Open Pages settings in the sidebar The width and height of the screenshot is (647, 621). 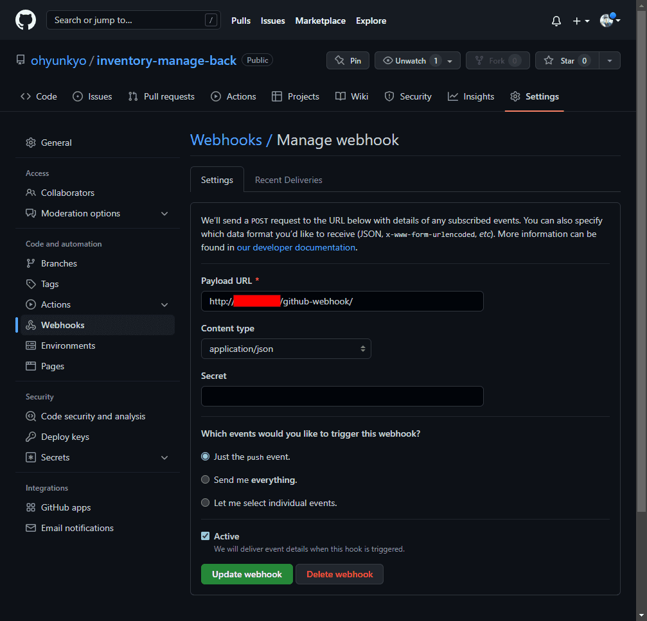coord(98,366)
